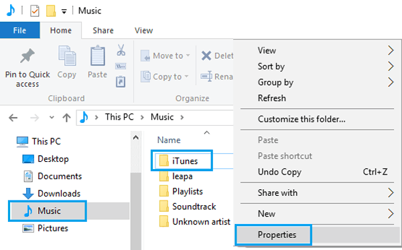Viewport: 402px width, 250px height.
Task: Select the Soundtrack folder
Action: 188,207
